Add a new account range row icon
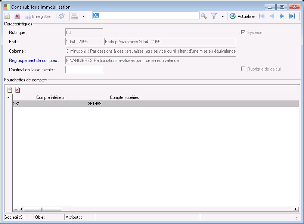304x224 pixels. pyautogui.click(x=10, y=90)
